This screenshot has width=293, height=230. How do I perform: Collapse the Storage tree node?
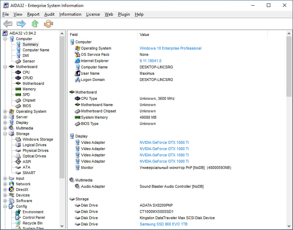point(5,134)
